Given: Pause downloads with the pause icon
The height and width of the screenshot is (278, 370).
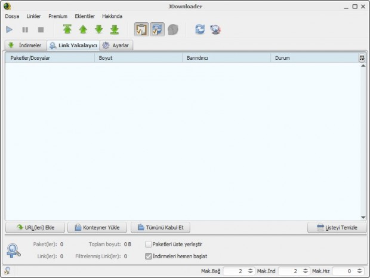Looking at the screenshot, I should coord(25,29).
